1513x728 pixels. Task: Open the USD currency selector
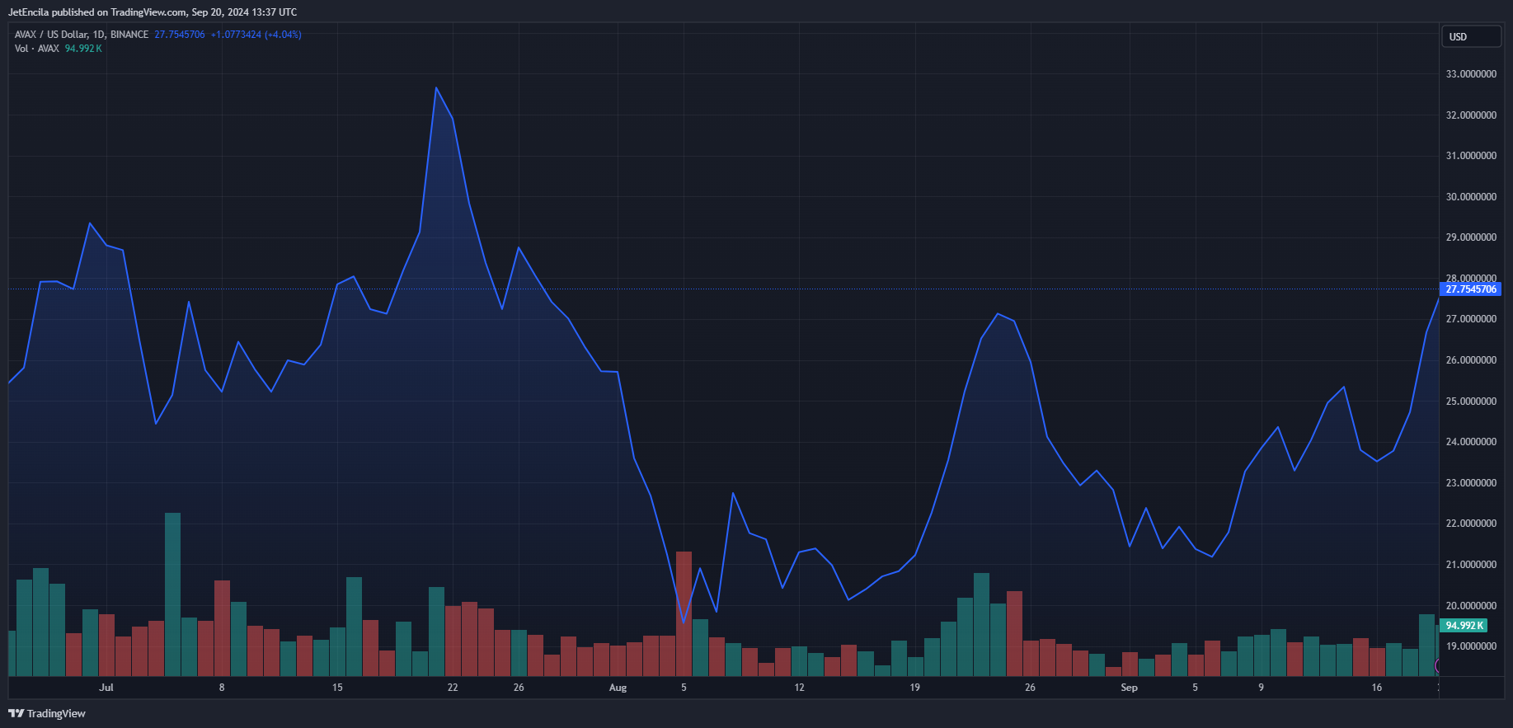click(x=1471, y=36)
